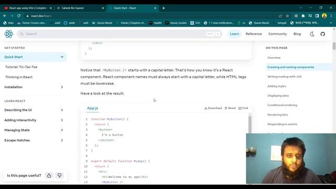Switch to Sabeek Bin Sayeed tab
The image size is (336, 189).
coord(80,8)
